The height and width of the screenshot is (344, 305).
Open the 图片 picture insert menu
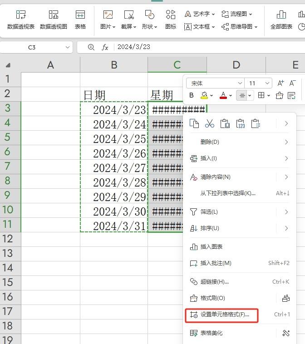[108, 20]
